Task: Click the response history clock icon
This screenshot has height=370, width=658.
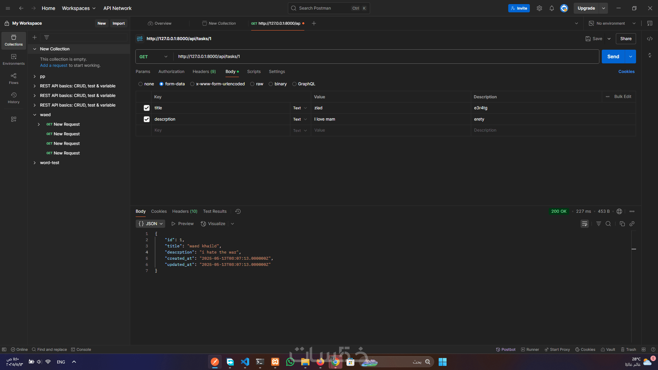Action: tap(238, 211)
